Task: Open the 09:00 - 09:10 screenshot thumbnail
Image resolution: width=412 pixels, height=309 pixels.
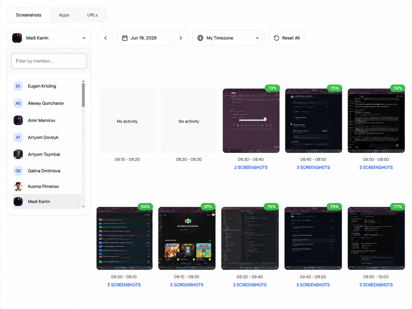Action: (125, 238)
